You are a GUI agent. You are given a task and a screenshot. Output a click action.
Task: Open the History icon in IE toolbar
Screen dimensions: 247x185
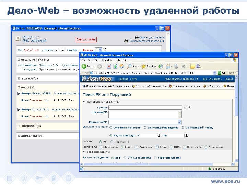[161, 66]
